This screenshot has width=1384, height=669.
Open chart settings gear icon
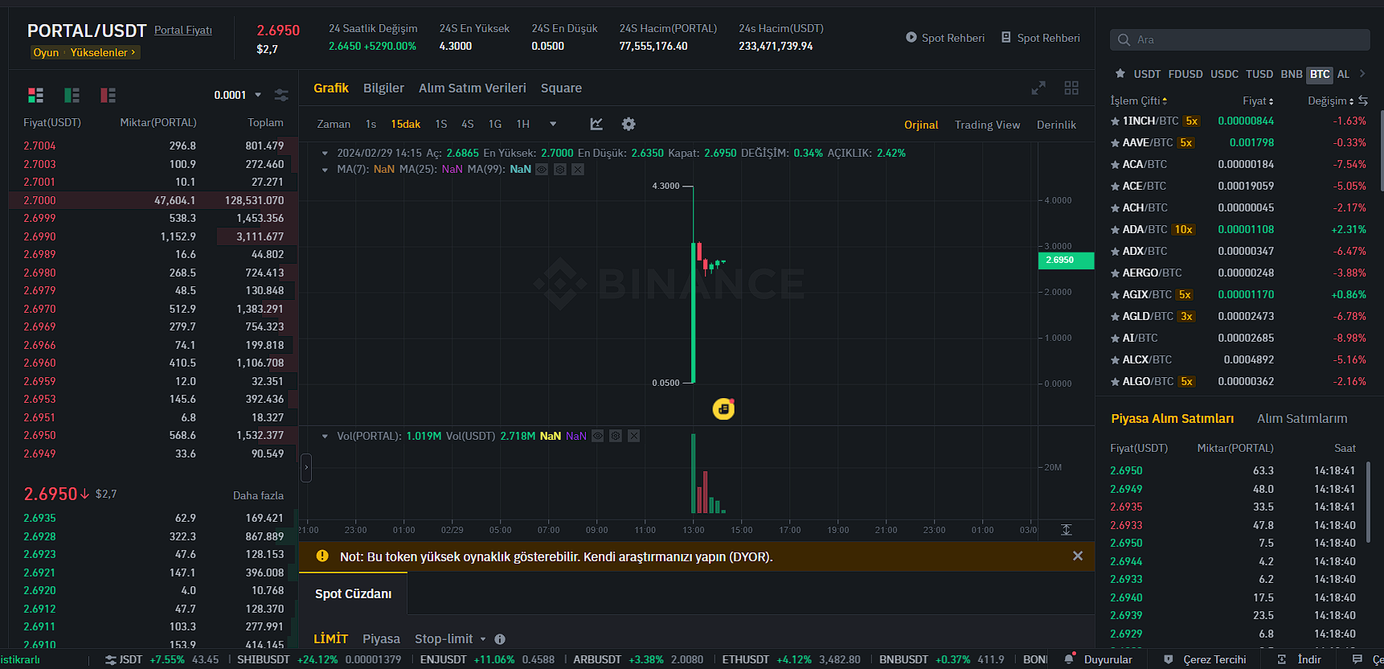pyautogui.click(x=629, y=124)
